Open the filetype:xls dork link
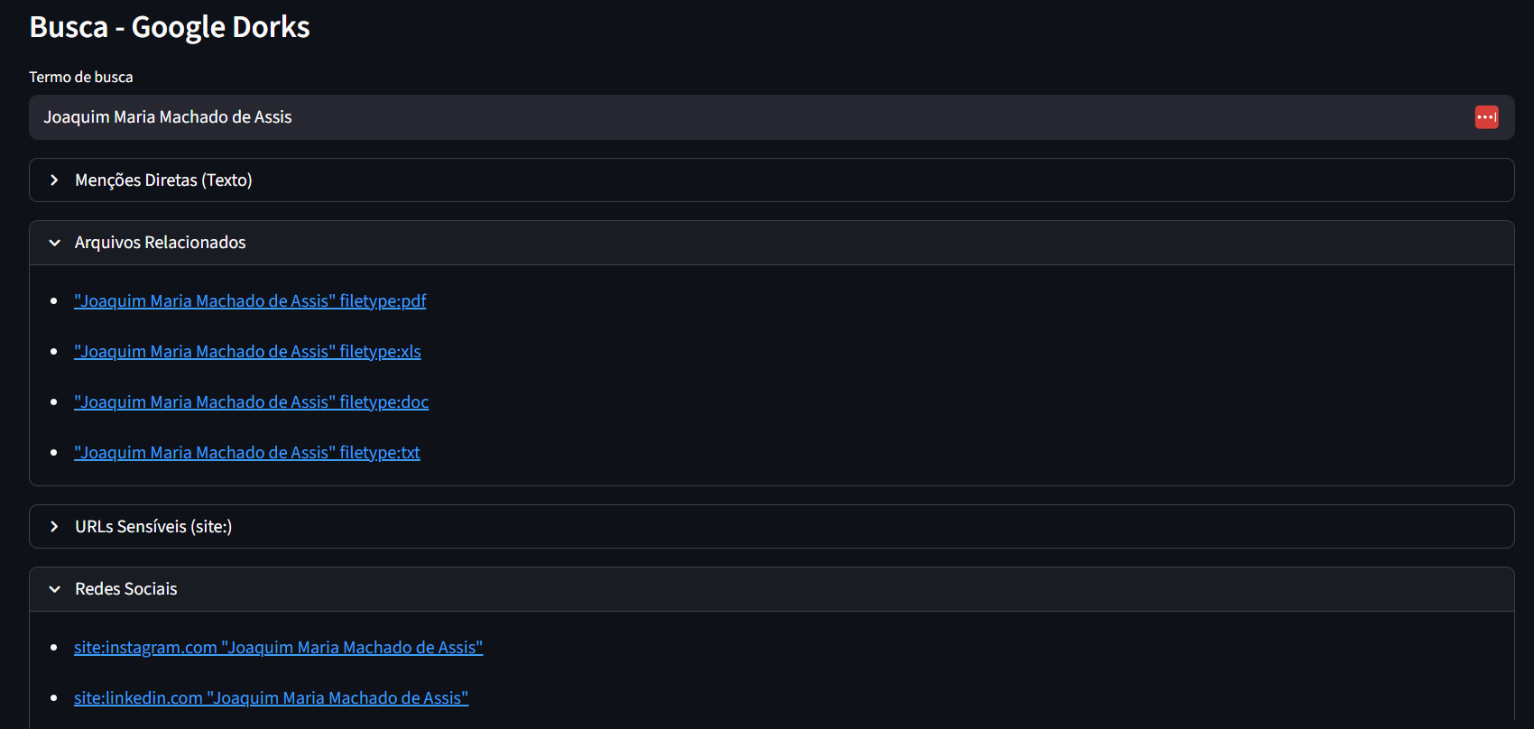Screen dimensions: 1534x729 (x=247, y=352)
